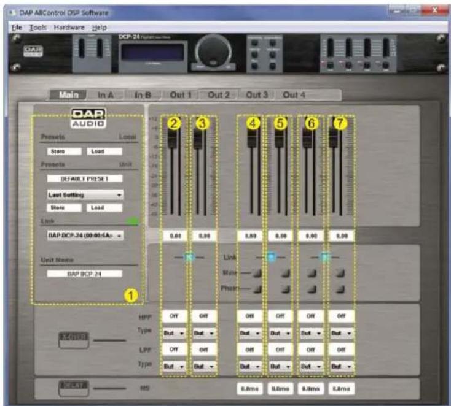Image resolution: width=451 pixels, height=406 pixels.
Task: Click the In B LPF frequency field
Action: coord(204,350)
